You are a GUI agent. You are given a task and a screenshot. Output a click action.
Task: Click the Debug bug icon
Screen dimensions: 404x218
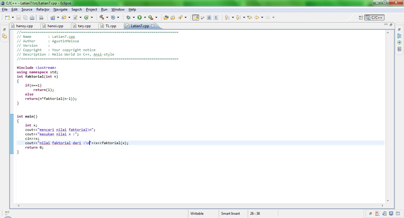128,18
